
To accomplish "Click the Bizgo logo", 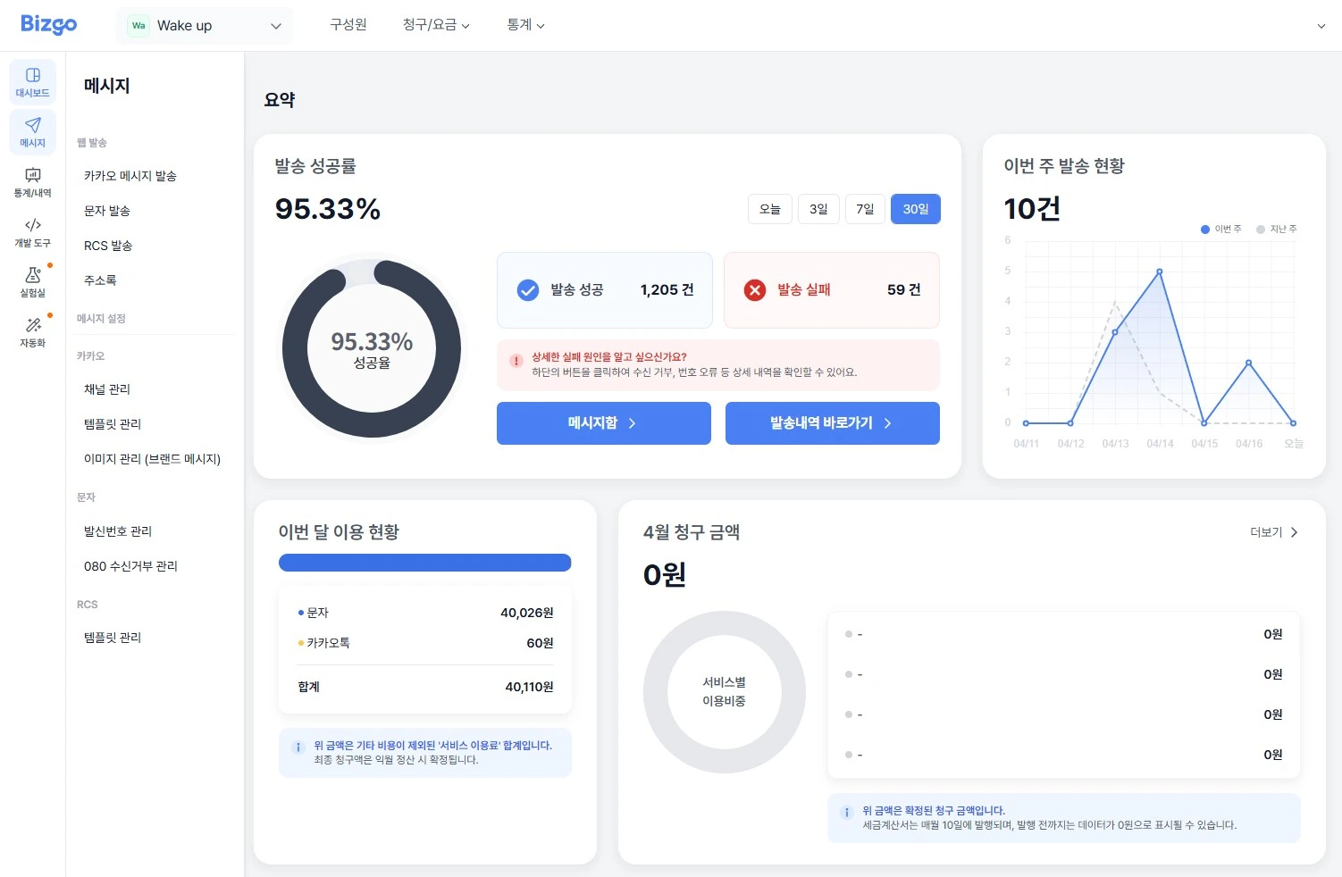I will coord(49,24).
